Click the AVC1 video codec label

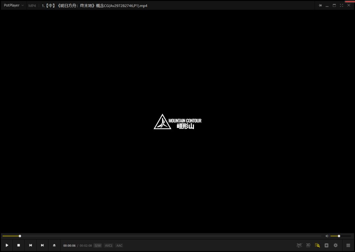[109, 245]
